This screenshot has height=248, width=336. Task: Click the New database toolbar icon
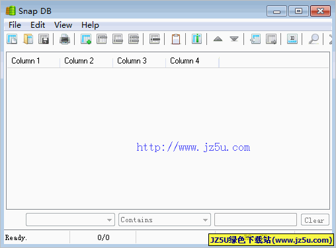click(12, 39)
